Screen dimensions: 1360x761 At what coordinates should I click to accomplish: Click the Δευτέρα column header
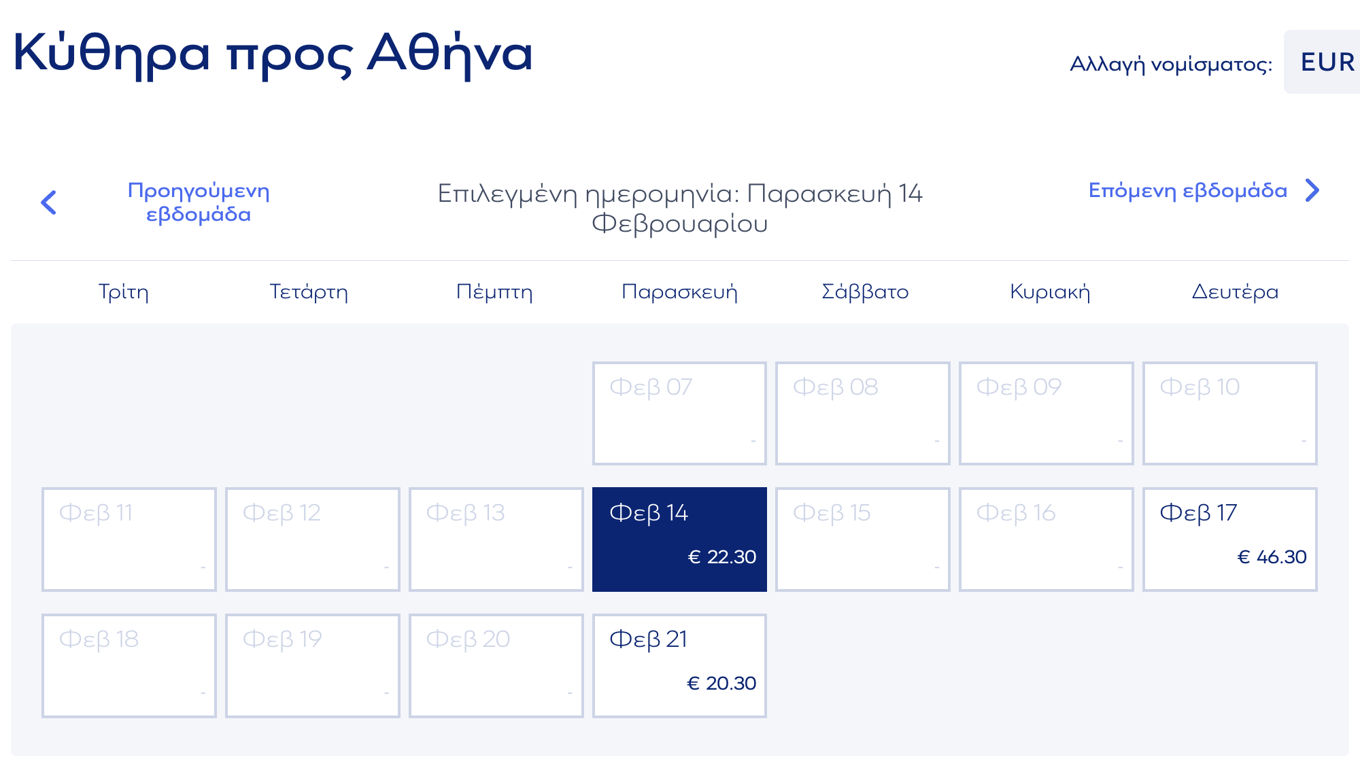click(1235, 291)
